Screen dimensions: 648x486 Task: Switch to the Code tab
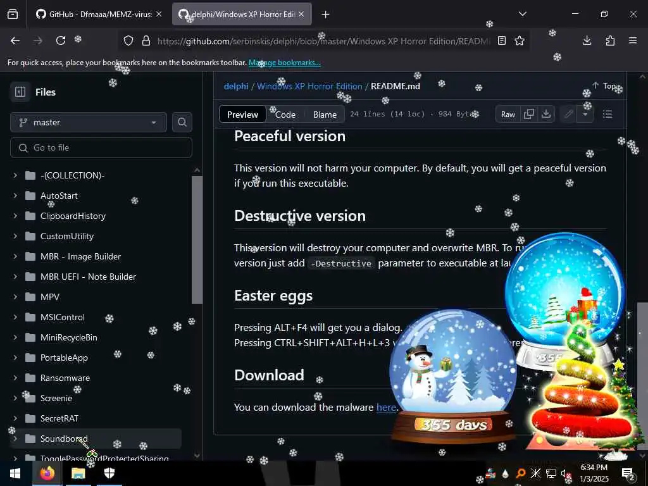coord(285,115)
